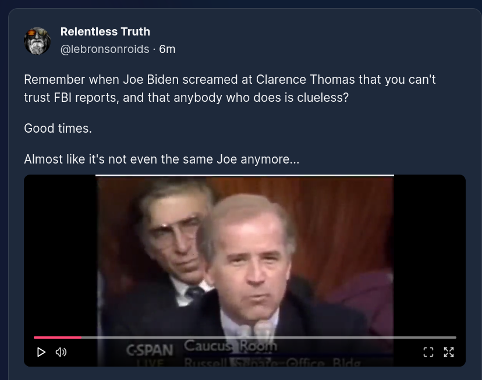Image resolution: width=482 pixels, height=380 pixels.
Task: Click the 'Good times.' line of the post
Action: 58,129
